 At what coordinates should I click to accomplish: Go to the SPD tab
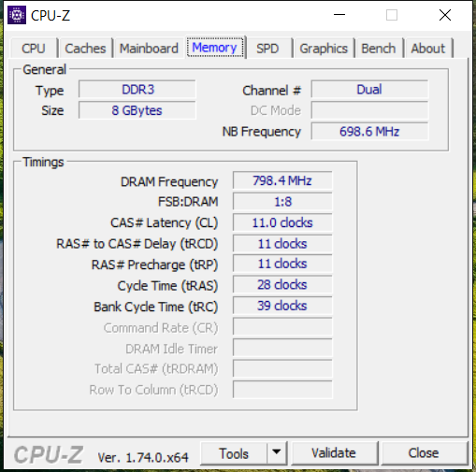[267, 49]
